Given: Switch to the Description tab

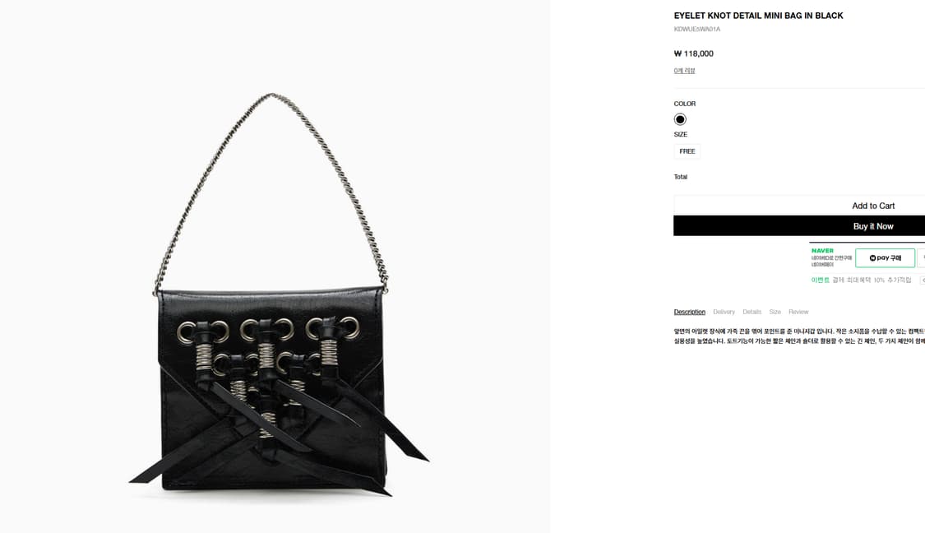Looking at the screenshot, I should pyautogui.click(x=690, y=312).
